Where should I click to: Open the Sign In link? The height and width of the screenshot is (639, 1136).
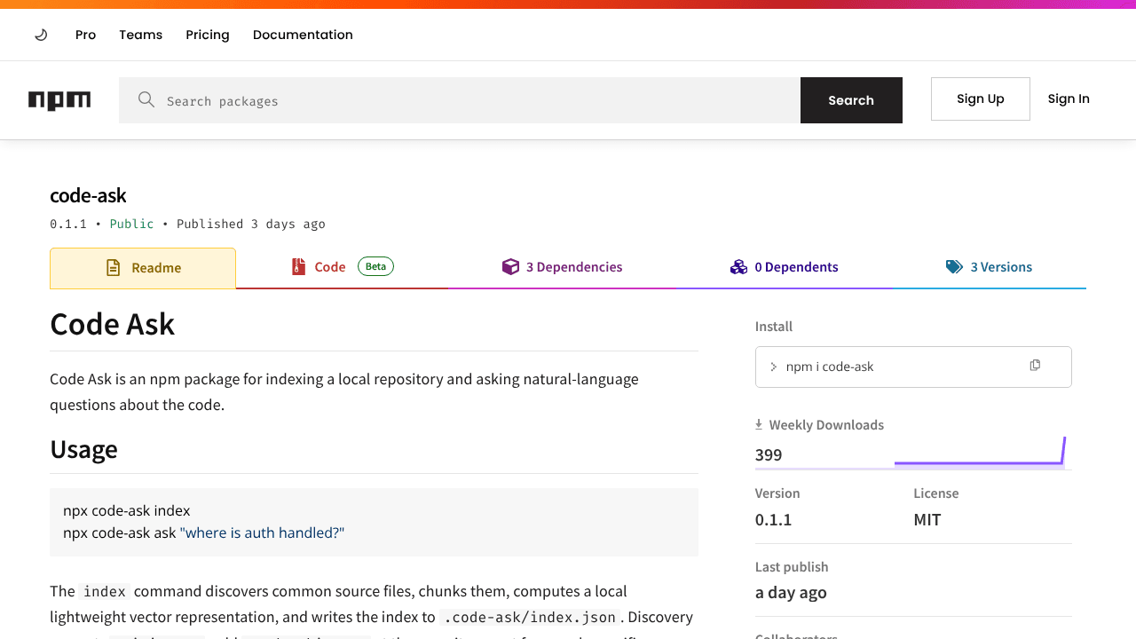tap(1069, 99)
